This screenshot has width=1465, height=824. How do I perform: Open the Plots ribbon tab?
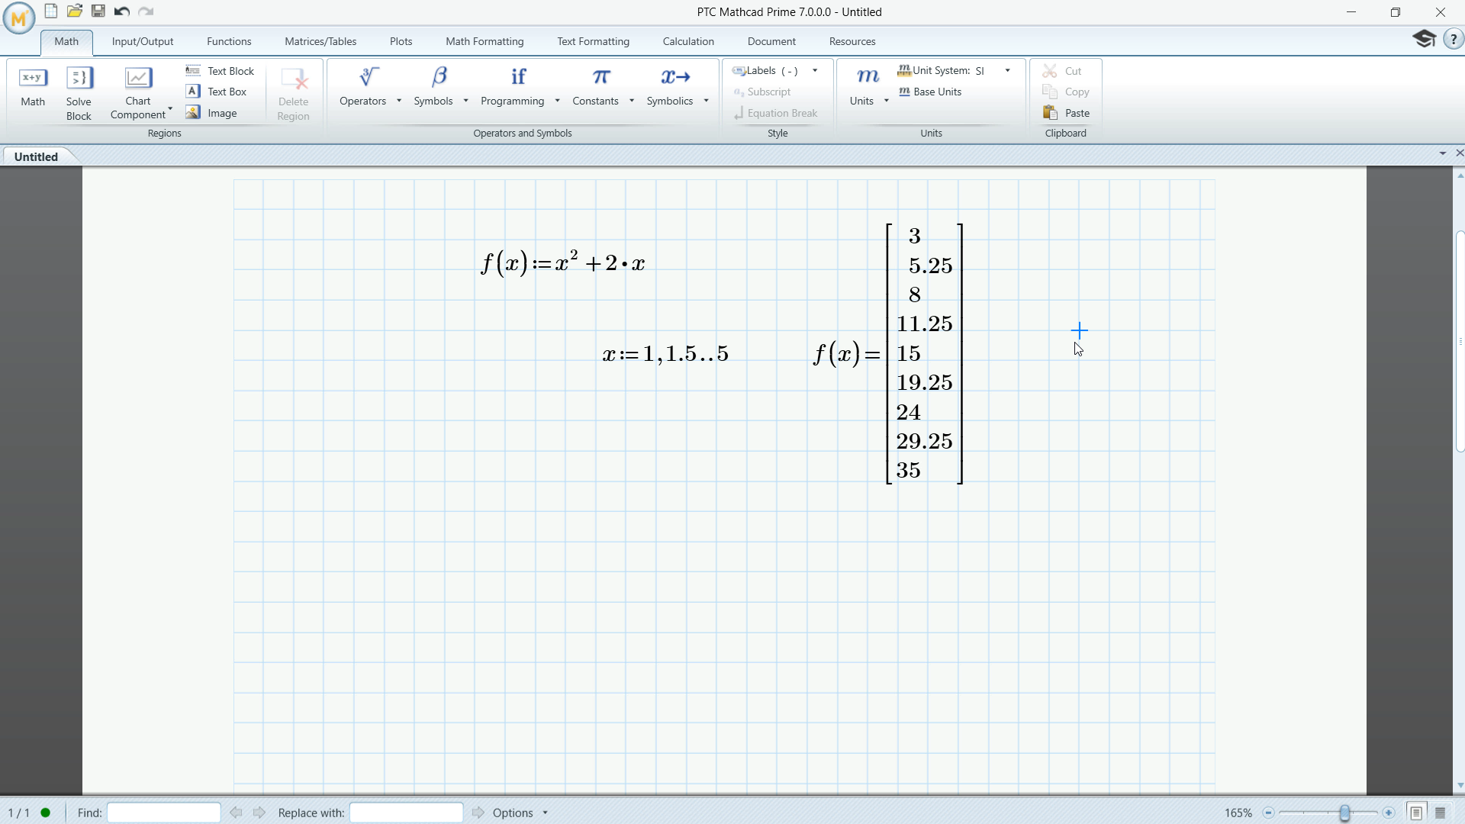(401, 41)
